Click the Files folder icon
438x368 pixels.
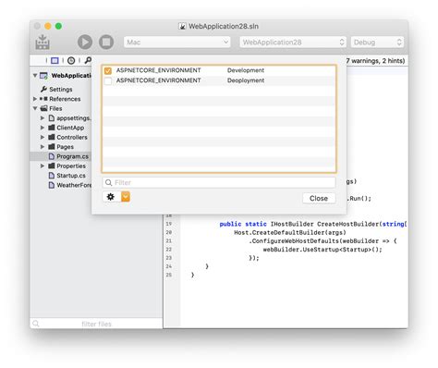click(44, 108)
